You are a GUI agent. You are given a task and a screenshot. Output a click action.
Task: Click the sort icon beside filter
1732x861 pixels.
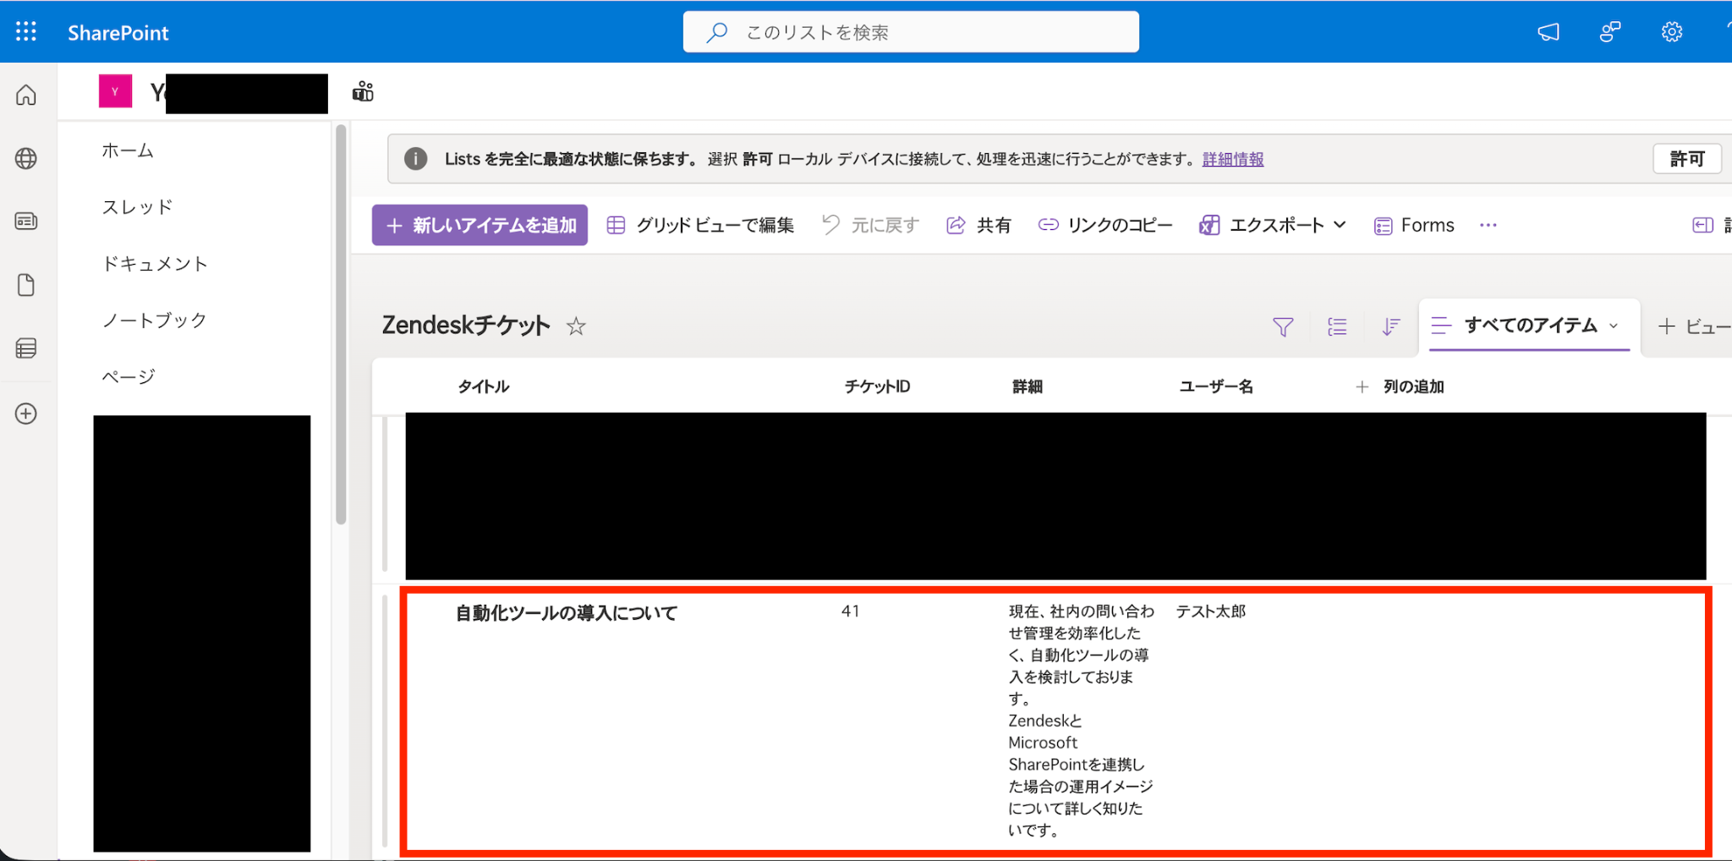tap(1390, 326)
